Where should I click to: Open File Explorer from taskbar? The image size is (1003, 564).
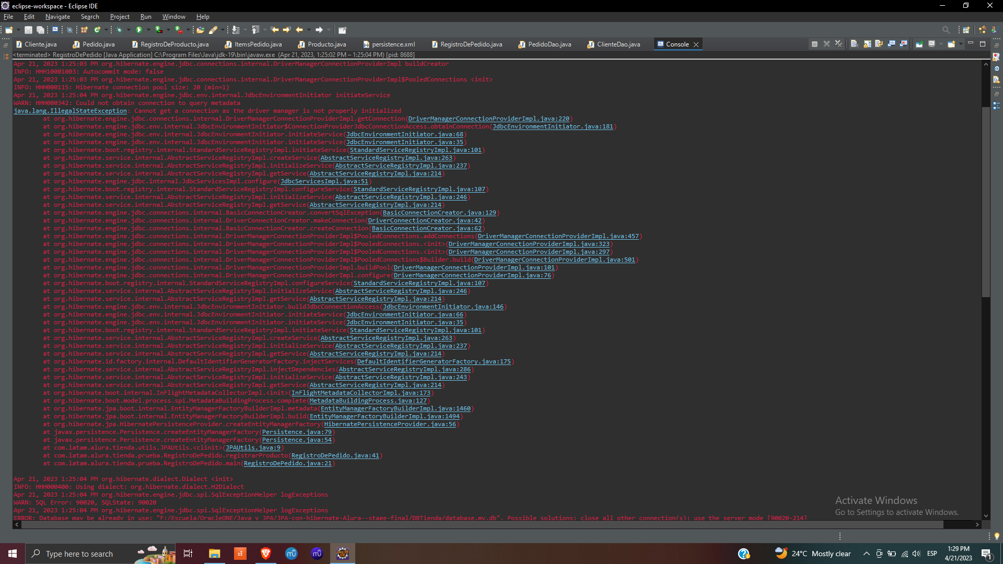click(x=214, y=554)
